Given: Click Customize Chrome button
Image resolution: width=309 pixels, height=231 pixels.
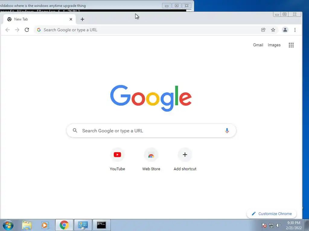Looking at the screenshot, I should click(x=272, y=214).
